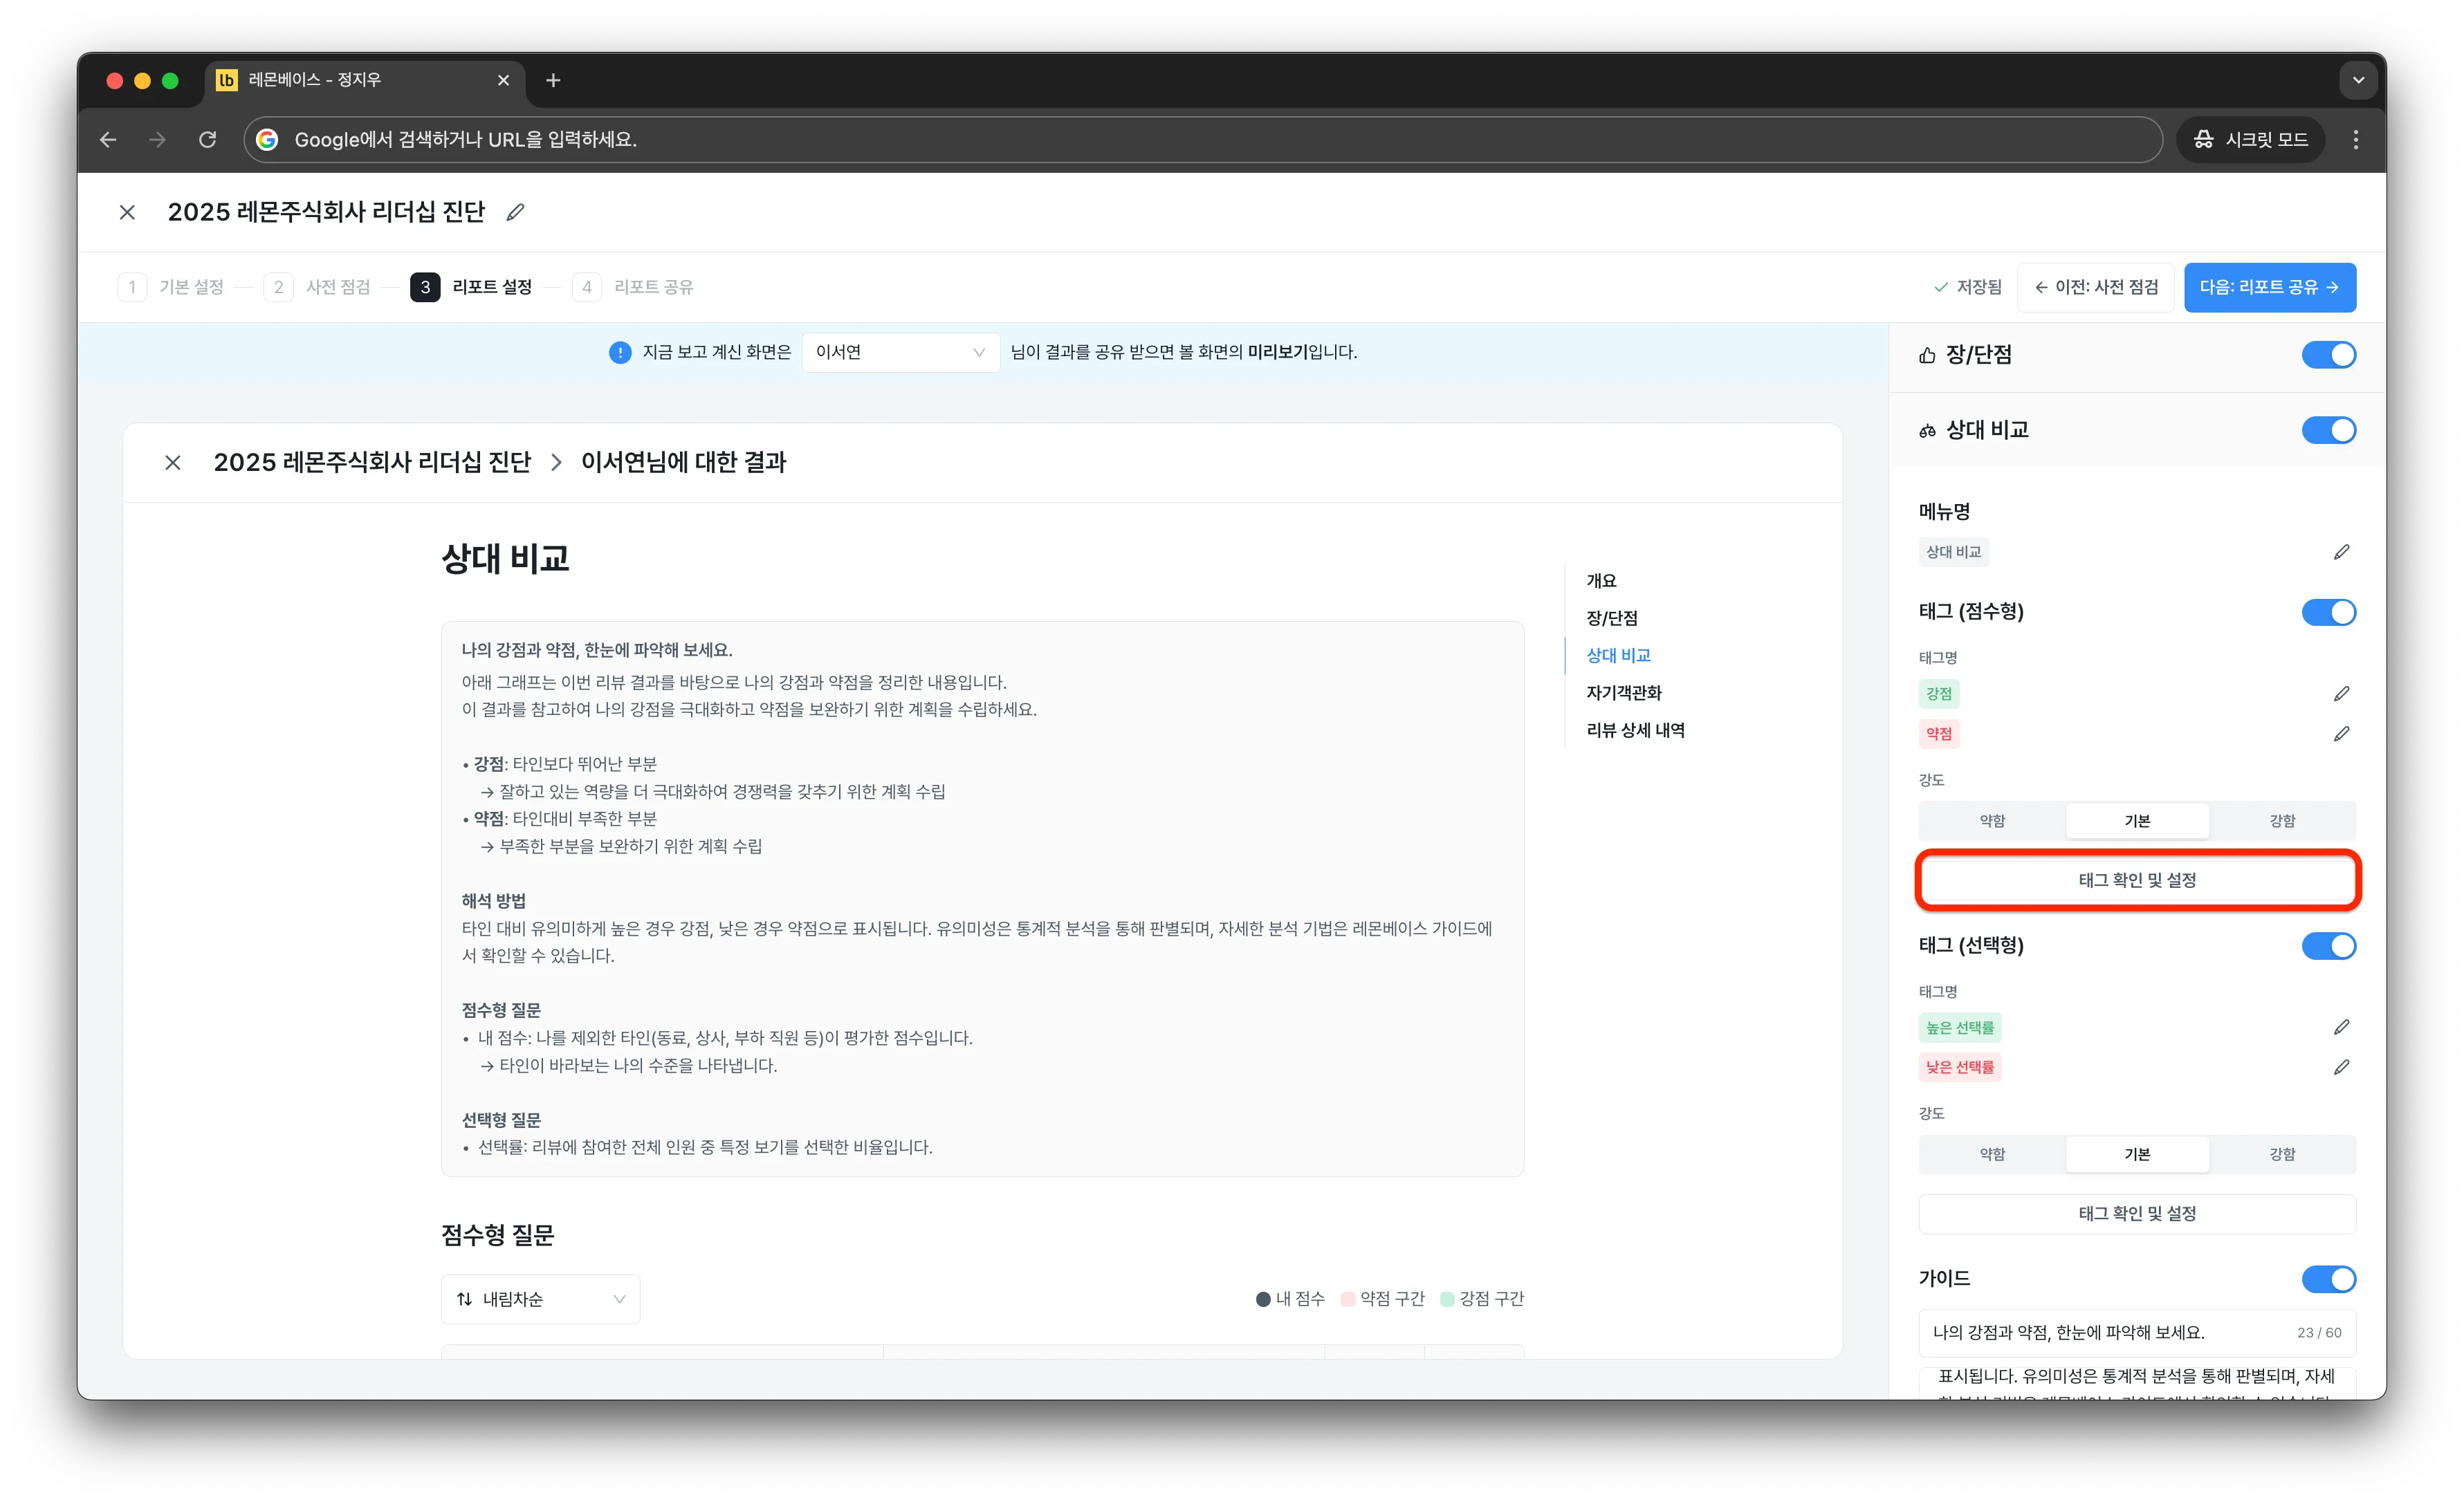Set 선택형 tag strength to 약함
Screen dimensions: 2464x1502
pos(1992,1154)
